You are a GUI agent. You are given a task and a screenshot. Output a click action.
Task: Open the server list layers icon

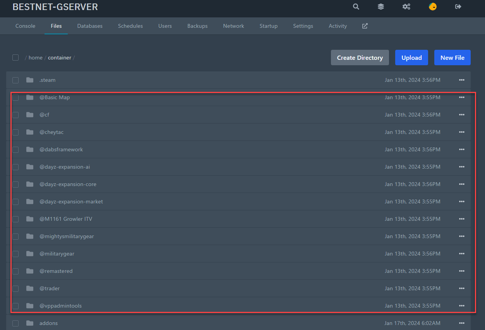pyautogui.click(x=381, y=7)
